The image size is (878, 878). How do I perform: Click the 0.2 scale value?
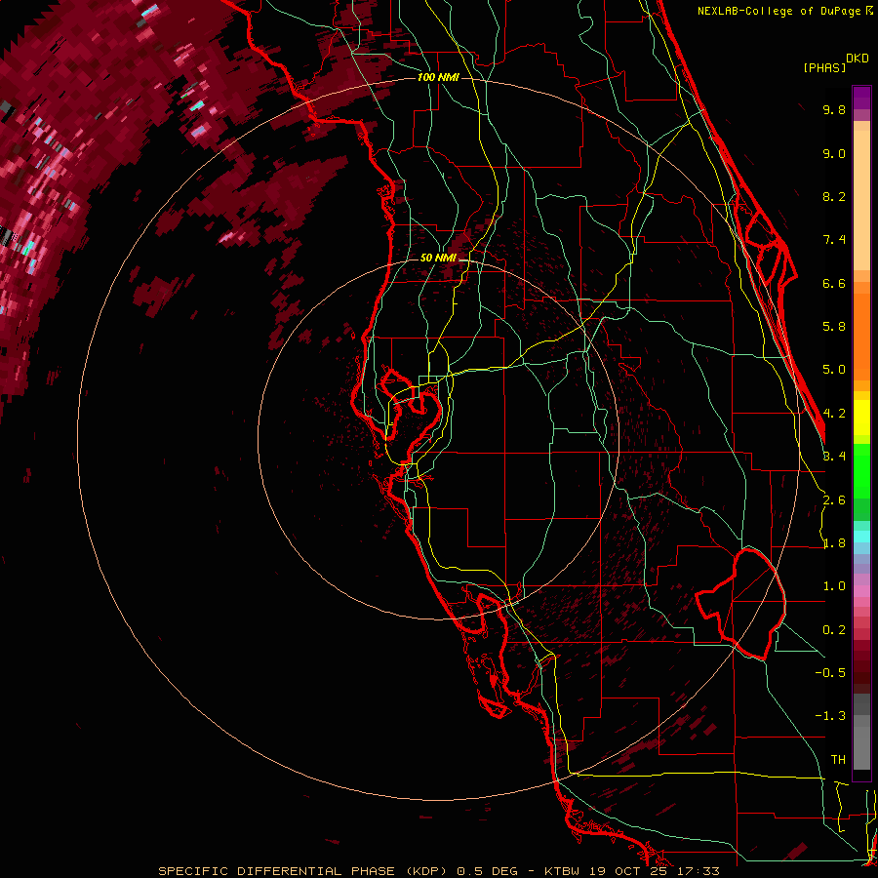[834, 630]
